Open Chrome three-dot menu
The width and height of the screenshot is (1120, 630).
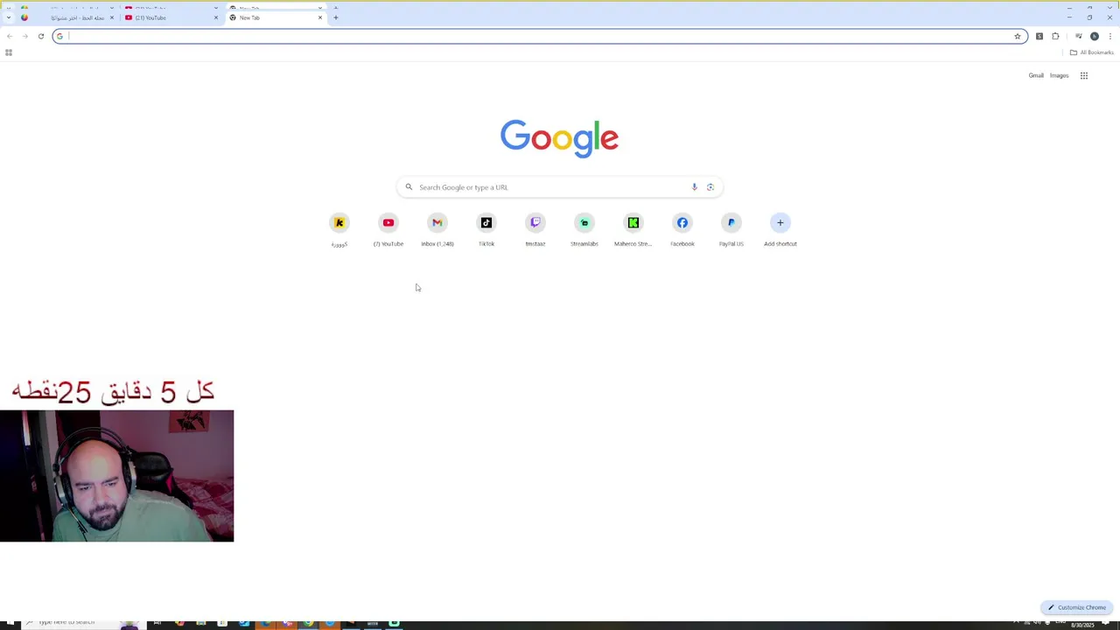[x=1110, y=36]
